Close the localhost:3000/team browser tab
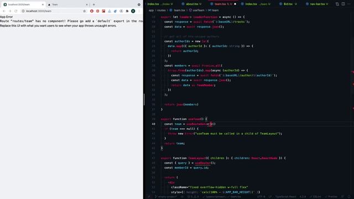Image resolution: width=354 pixels, height=199 pixels. click(43, 4)
